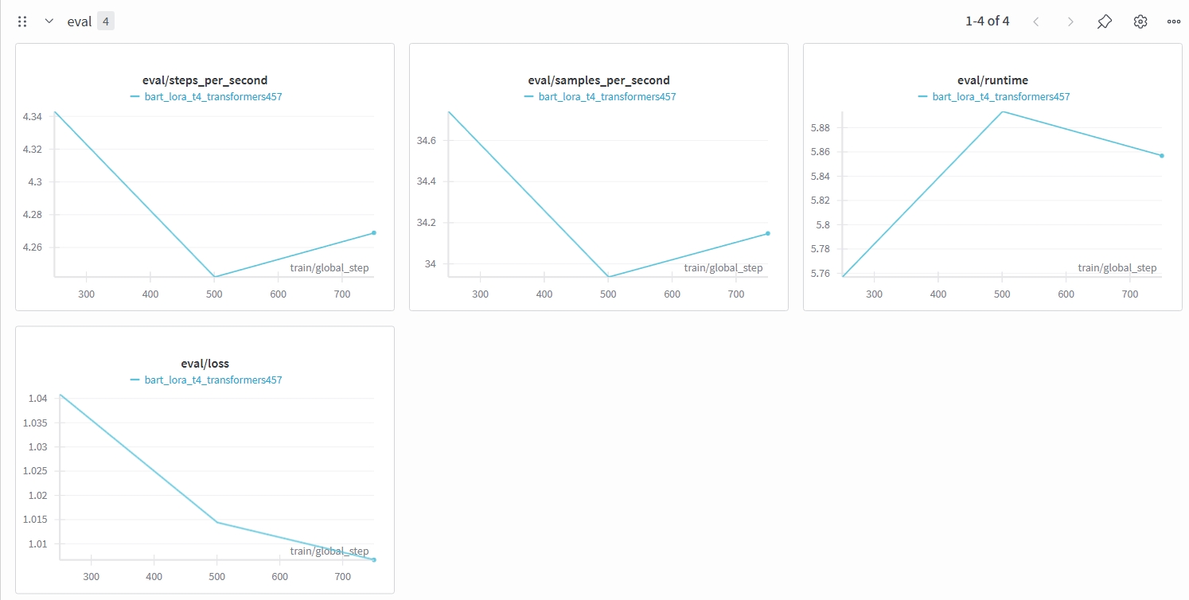Click the eval/loss chart title
This screenshot has width=1189, height=600.
tap(205, 364)
